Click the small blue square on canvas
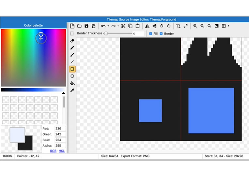 [150, 111]
